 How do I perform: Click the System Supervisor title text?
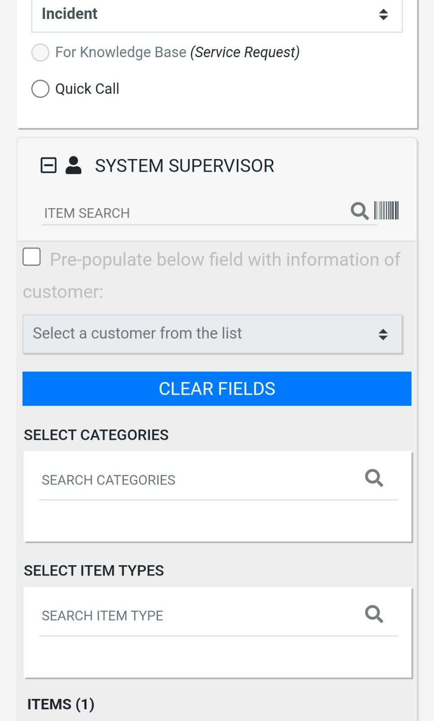coord(185,166)
